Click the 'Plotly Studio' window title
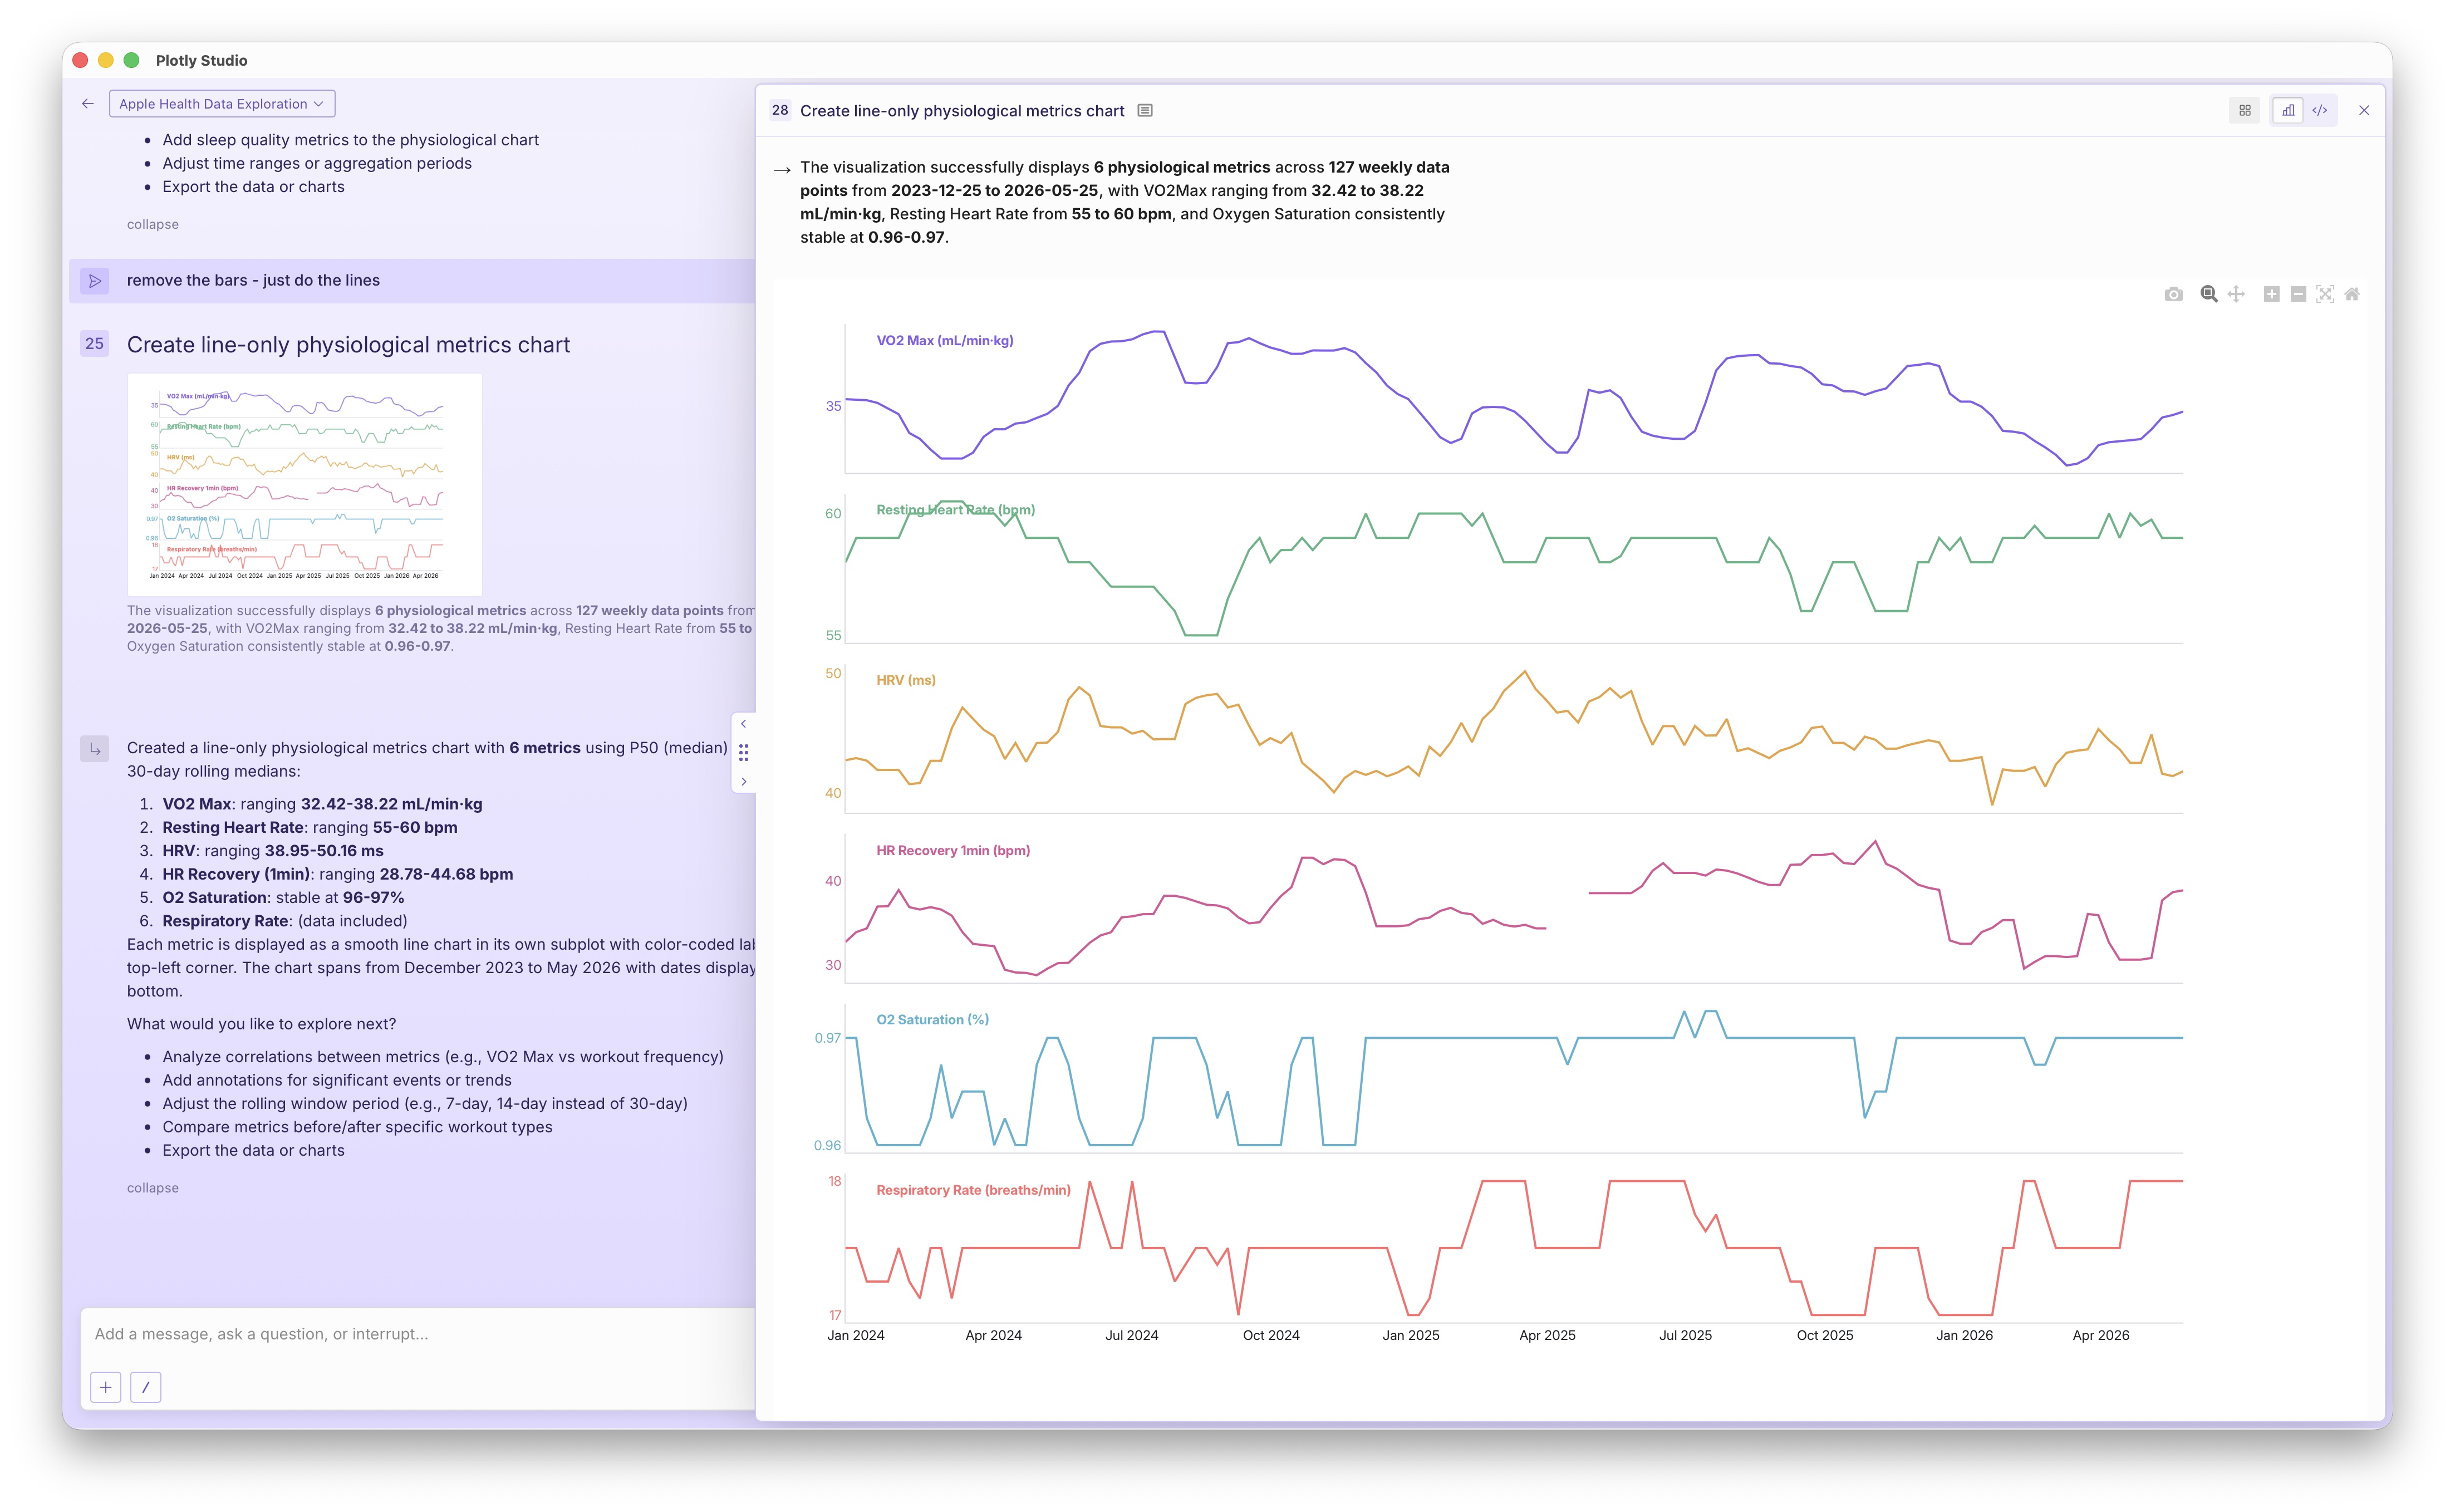The image size is (2455, 1512). [201, 61]
